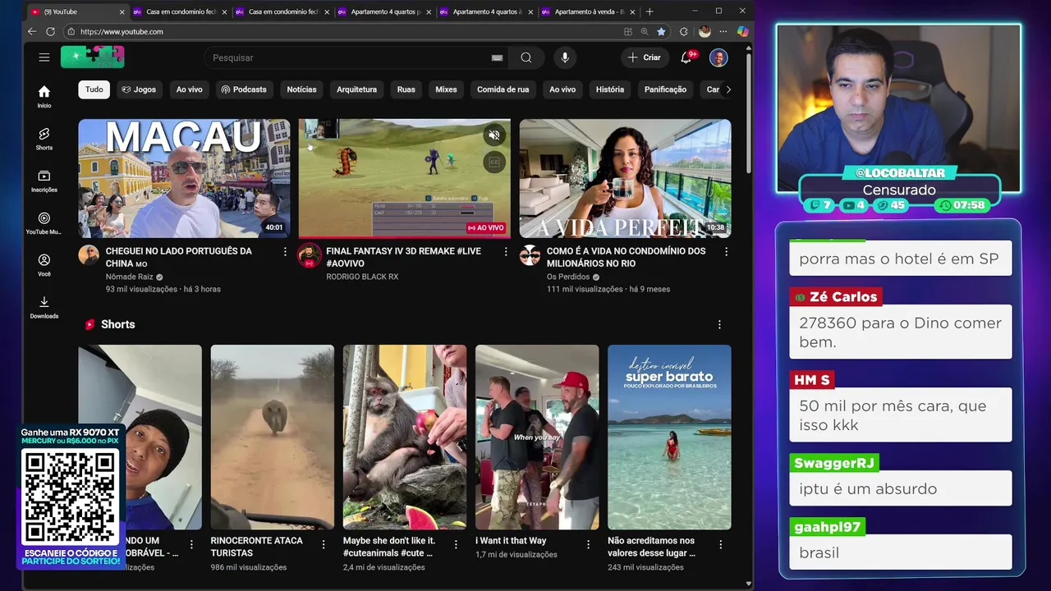1051x591 pixels.
Task: Open options menu for COMO É A VIDA video
Action: coord(726,251)
